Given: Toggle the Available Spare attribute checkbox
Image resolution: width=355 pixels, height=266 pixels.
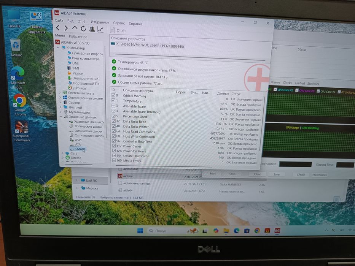Looking at the screenshot, I should [114, 105].
